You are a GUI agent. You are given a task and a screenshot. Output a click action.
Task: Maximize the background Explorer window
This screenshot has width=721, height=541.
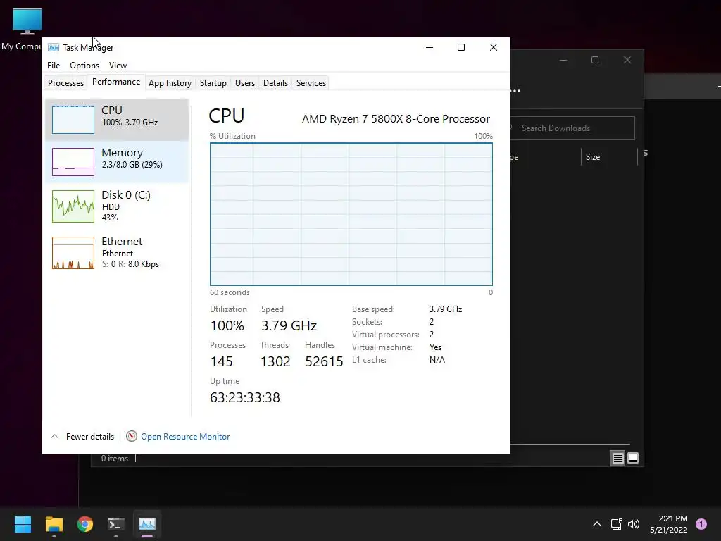tap(595, 61)
